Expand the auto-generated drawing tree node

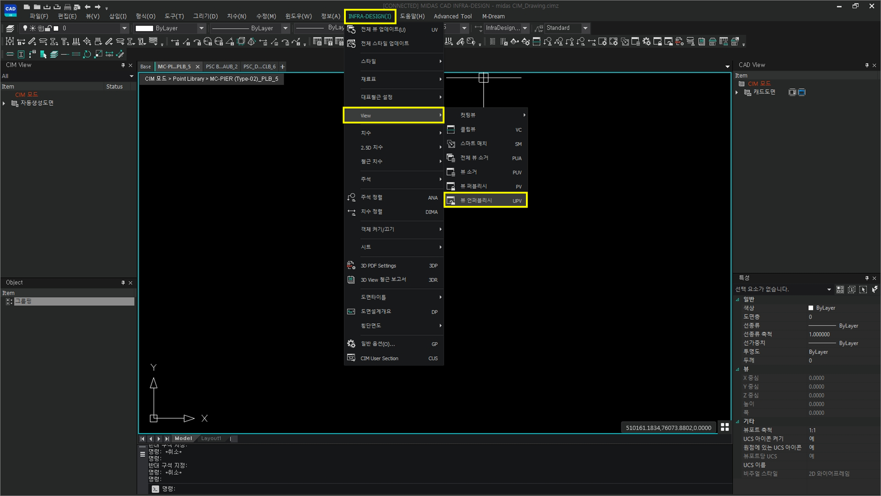(4, 103)
